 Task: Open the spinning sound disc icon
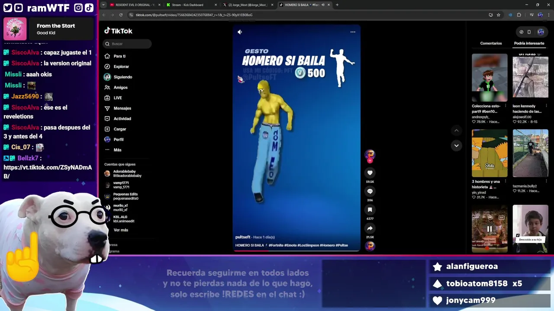370,246
